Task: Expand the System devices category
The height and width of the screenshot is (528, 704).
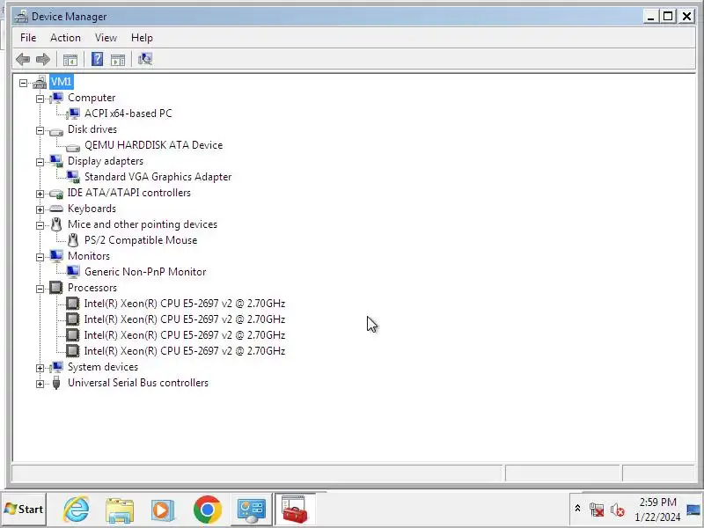Action: 40,368
